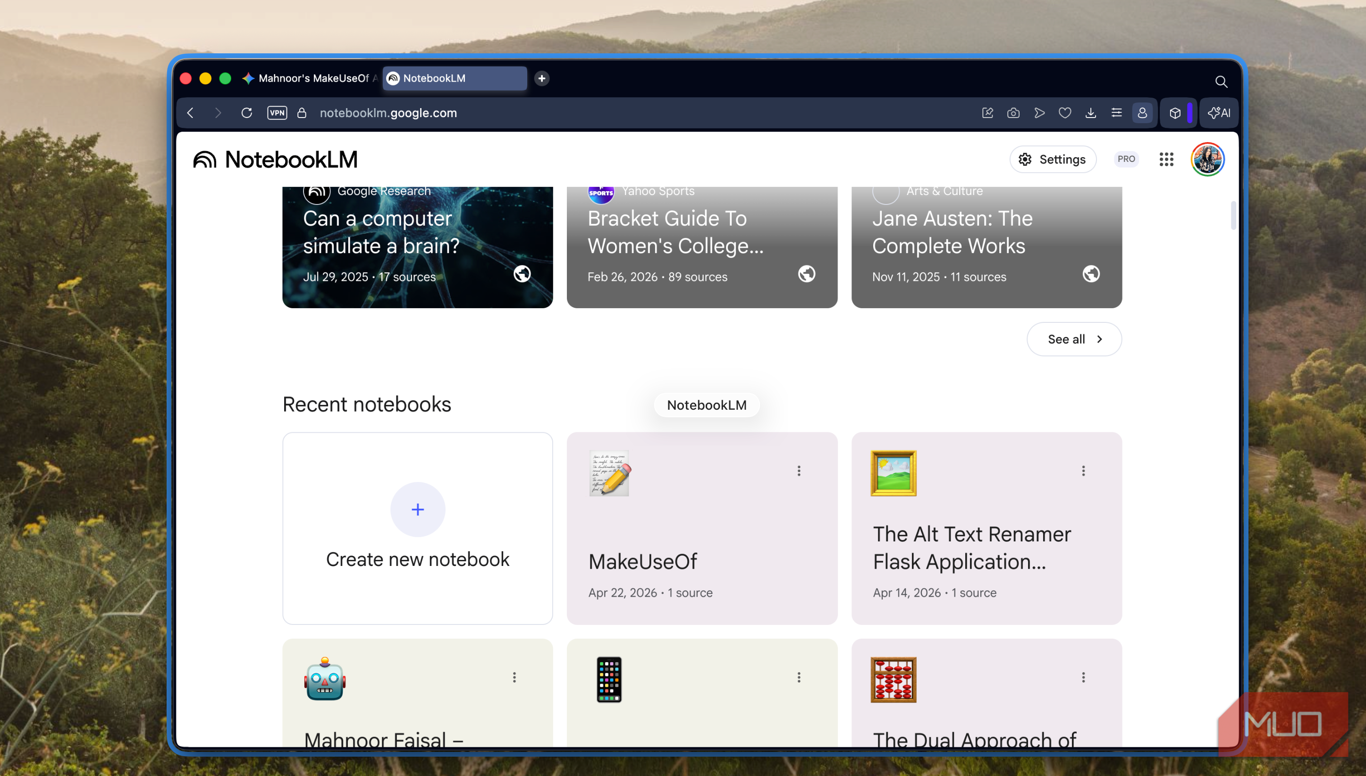The height and width of the screenshot is (776, 1366).
Task: Open the Bracket Guide To Women's College notebook
Action: (702, 247)
